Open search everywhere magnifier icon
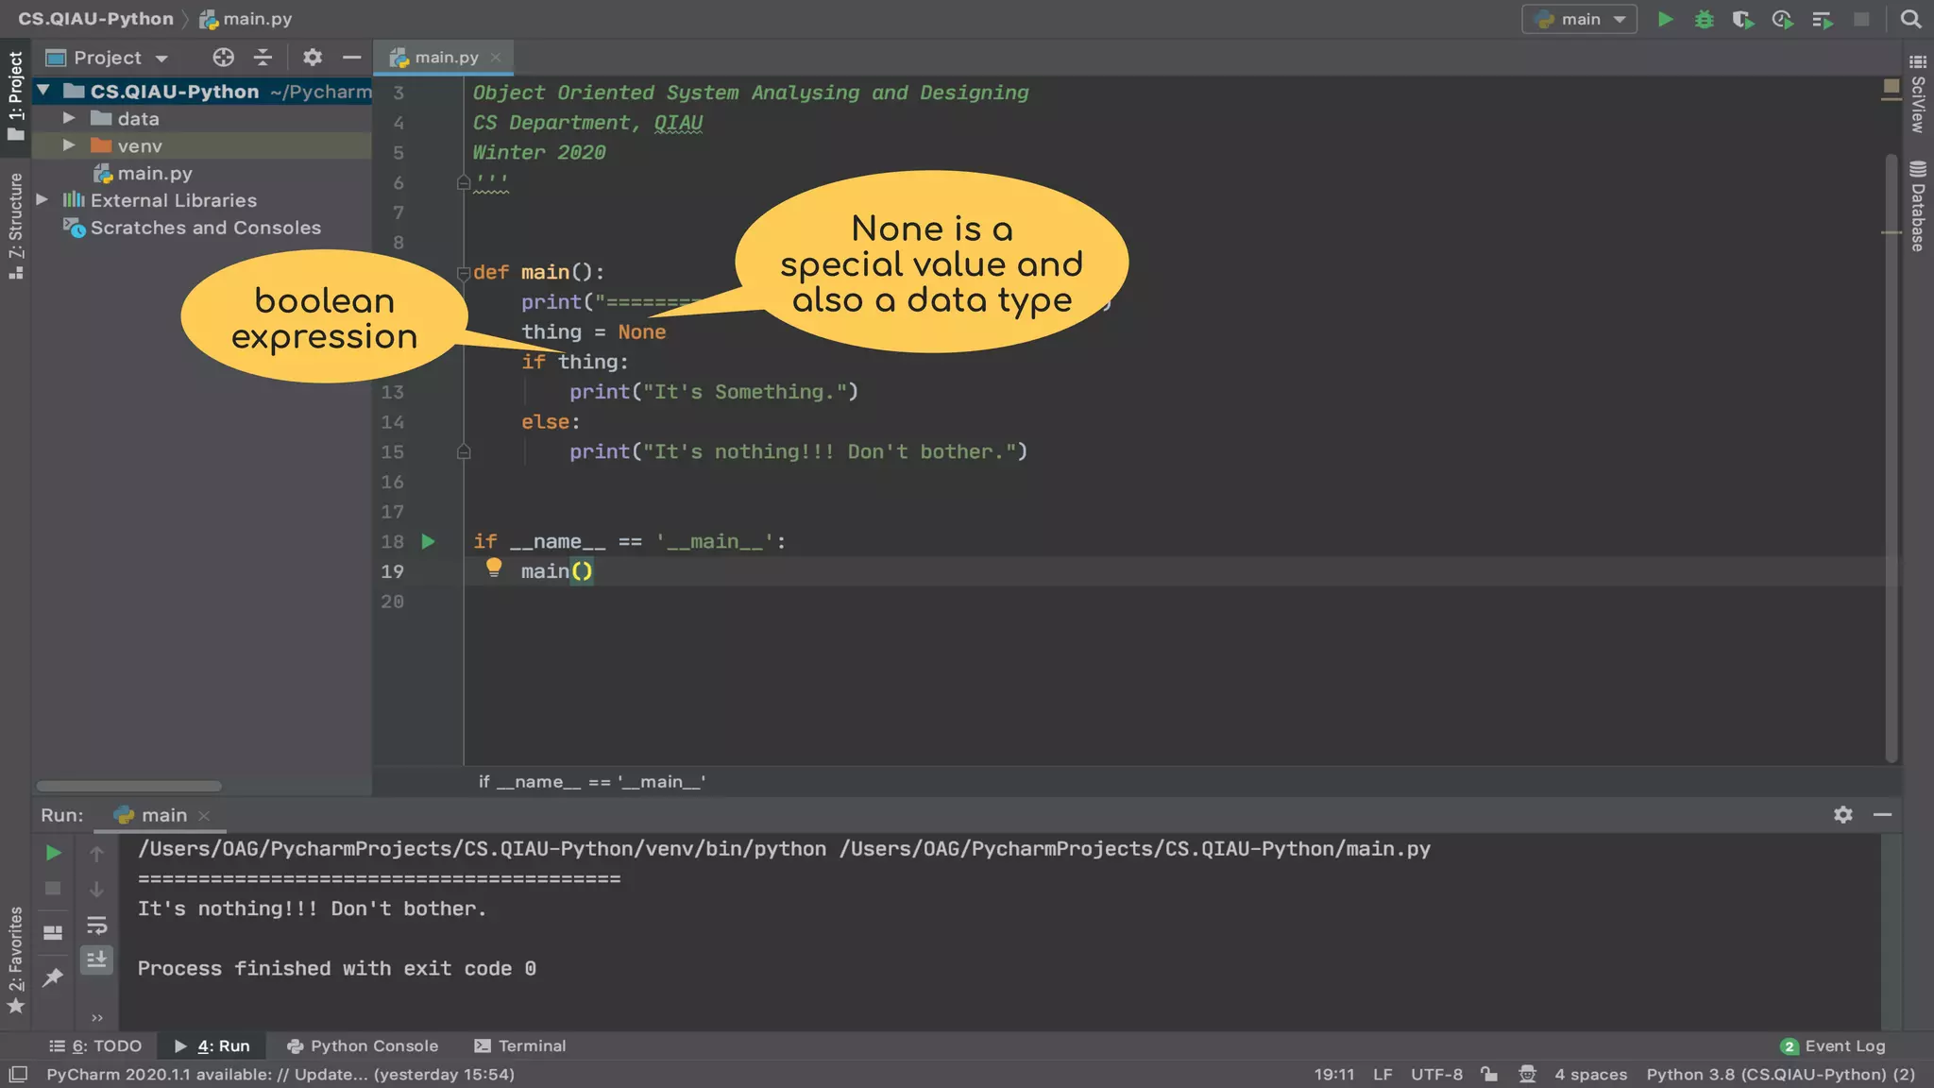 pyautogui.click(x=1910, y=19)
